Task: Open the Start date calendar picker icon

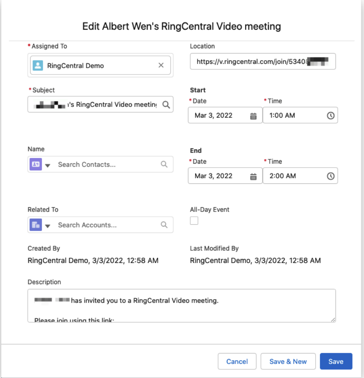Action: pyautogui.click(x=253, y=116)
